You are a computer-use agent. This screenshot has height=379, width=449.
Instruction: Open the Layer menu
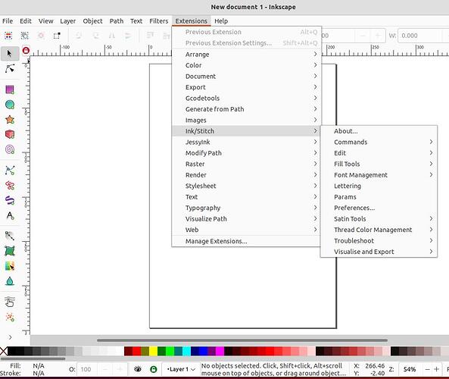[x=68, y=21]
